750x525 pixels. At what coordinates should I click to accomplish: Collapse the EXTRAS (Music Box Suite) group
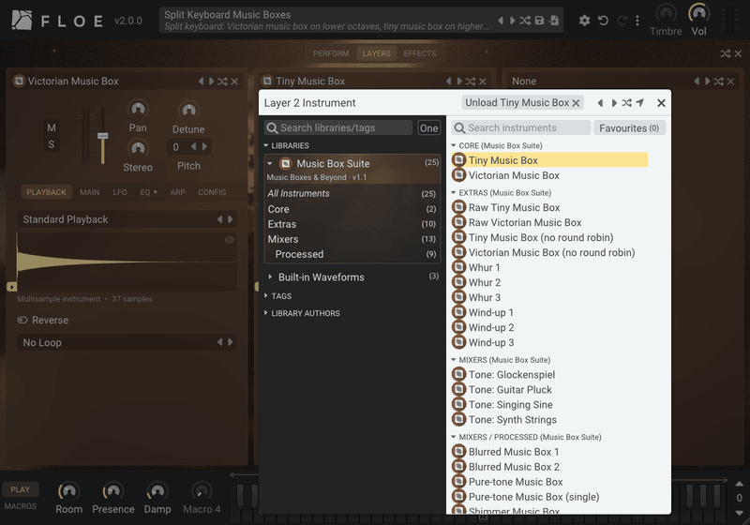(454, 193)
